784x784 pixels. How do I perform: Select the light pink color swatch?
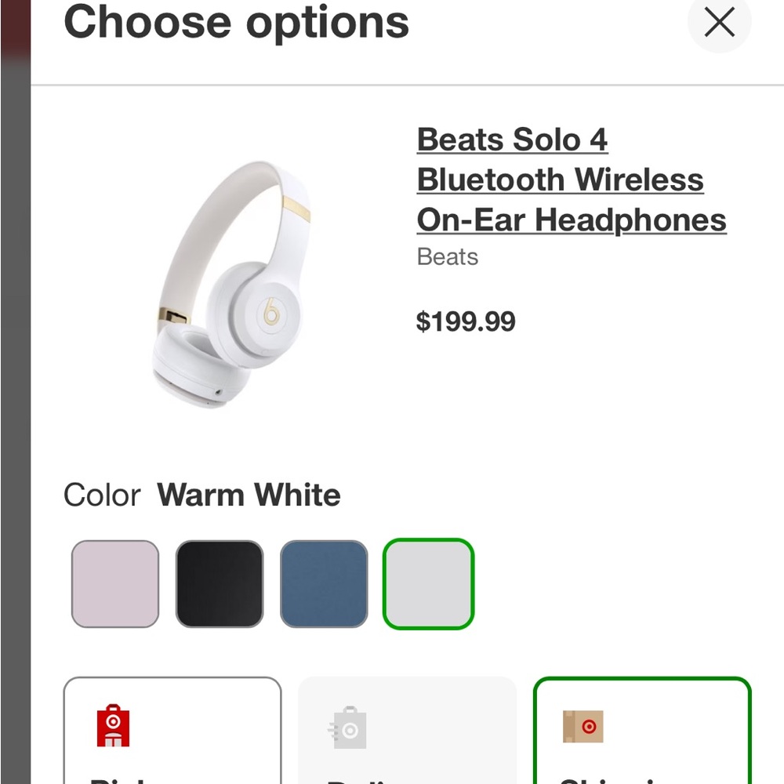pos(115,584)
